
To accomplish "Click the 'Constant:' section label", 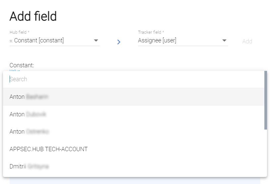I will click(x=22, y=65).
